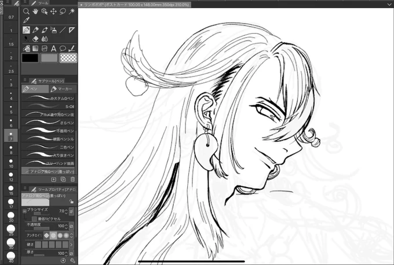This screenshot has height=265, width=394.
Task: Select strong anti-aliasing option
Action: coord(66,235)
